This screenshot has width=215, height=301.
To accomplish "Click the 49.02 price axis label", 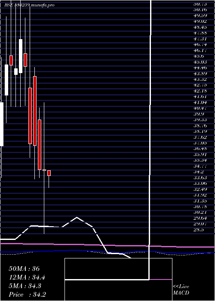I will pos(200,21).
